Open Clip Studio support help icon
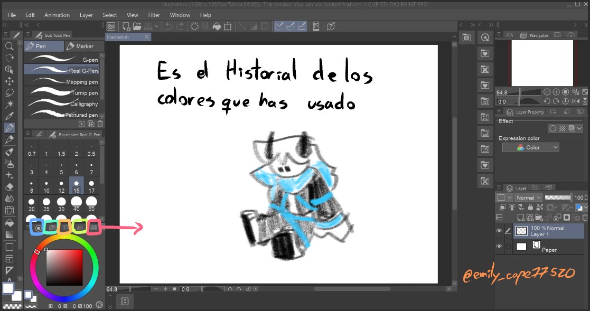The image size is (590, 311). (x=331, y=26)
